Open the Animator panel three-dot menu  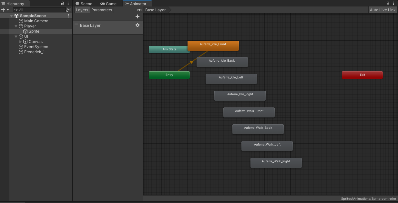coord(393,4)
